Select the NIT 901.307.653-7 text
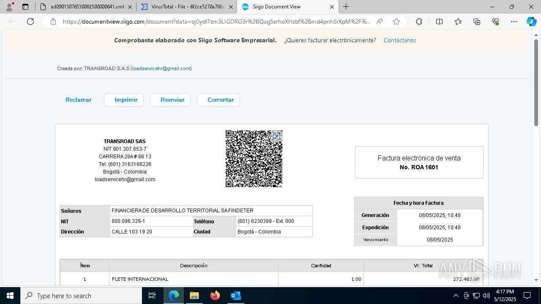Screen dimensions: 541x304 coord(125,149)
